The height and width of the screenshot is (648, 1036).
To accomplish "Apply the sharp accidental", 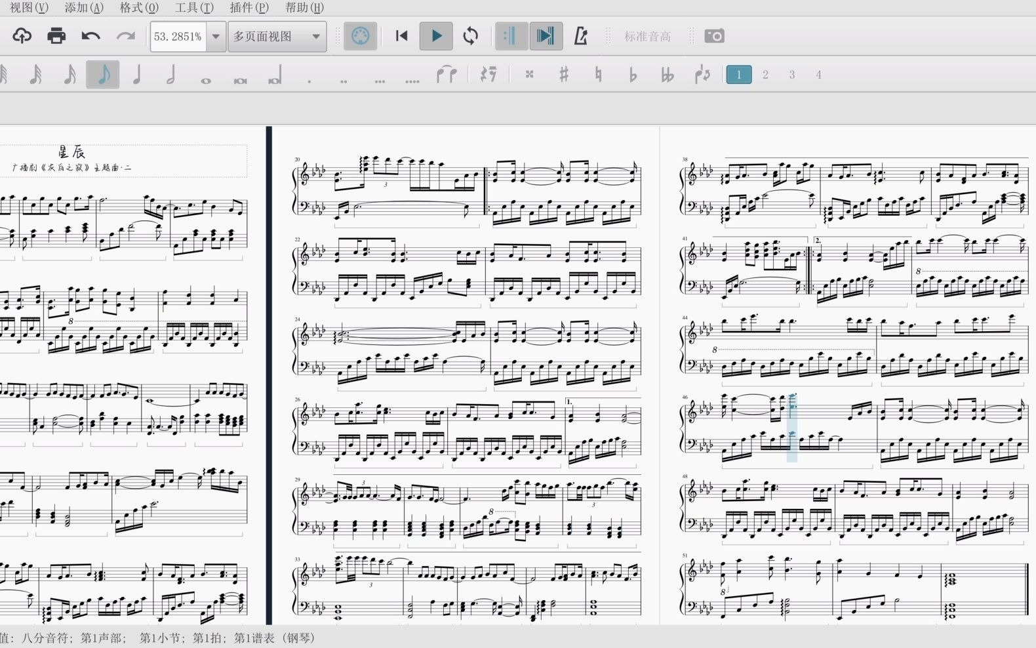I will click(x=563, y=75).
